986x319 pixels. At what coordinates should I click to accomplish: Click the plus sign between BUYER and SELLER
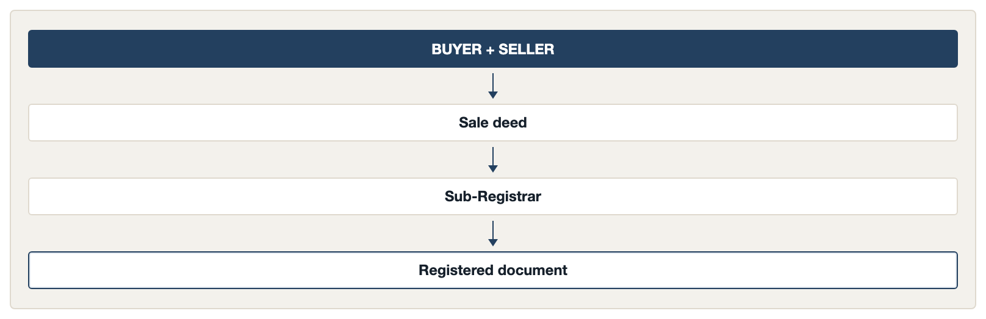490,50
